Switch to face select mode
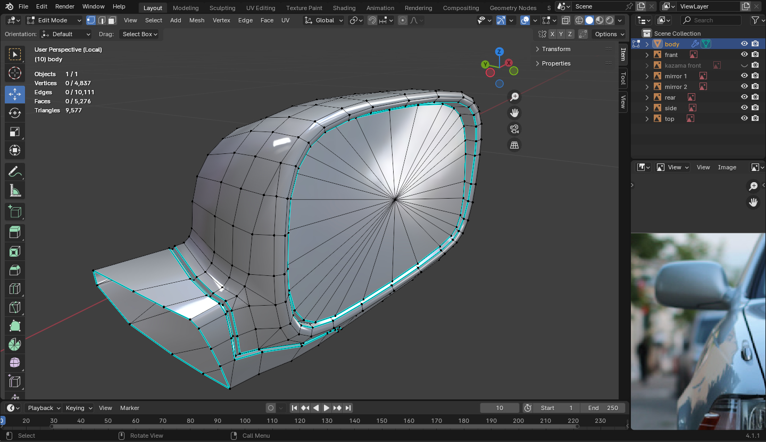Screen dimensions: 766x442 pyautogui.click(x=112, y=20)
